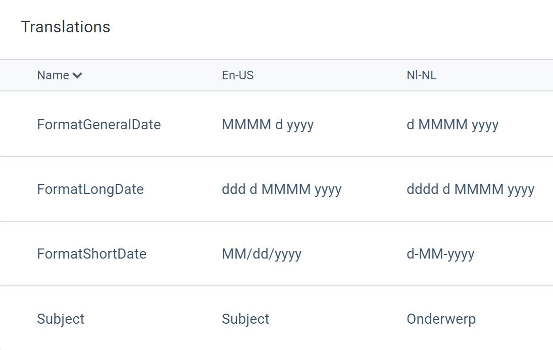Click En-US value 'ddd d MMMM yyyy'
The image size is (553, 350).
point(281,189)
